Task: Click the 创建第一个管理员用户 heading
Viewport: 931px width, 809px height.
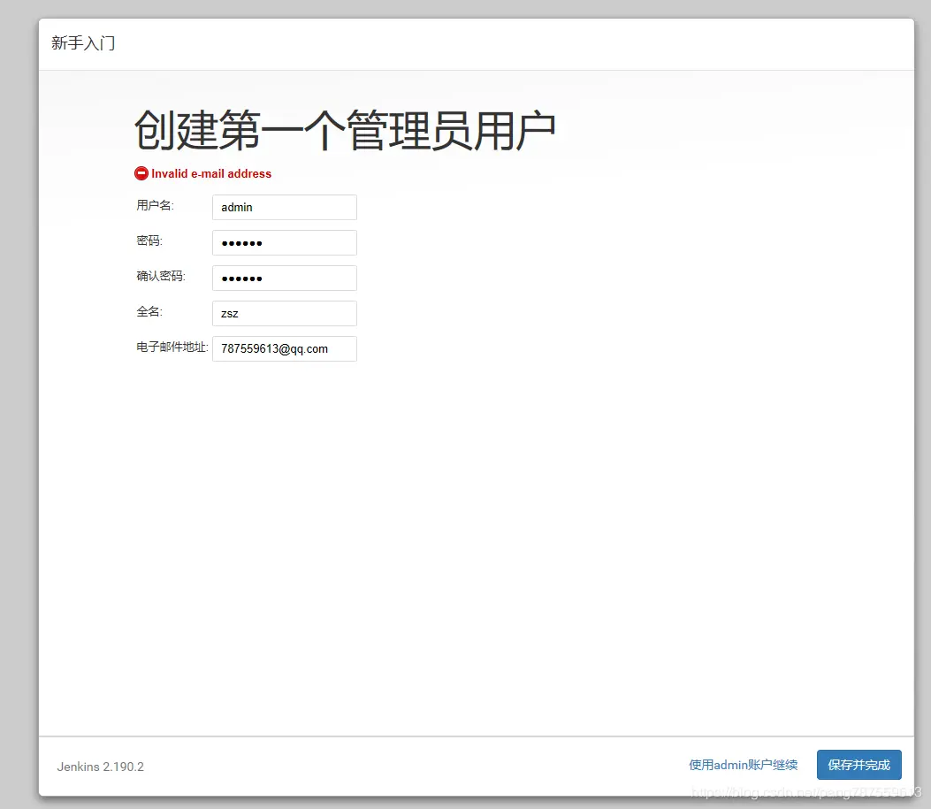Action: click(x=344, y=128)
